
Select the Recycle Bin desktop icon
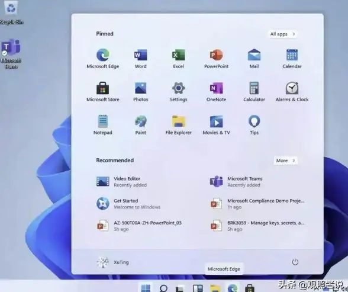(x=11, y=12)
